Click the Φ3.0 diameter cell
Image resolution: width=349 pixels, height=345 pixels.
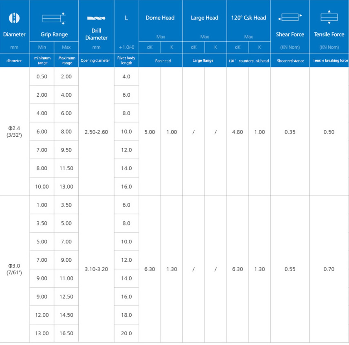14,269
